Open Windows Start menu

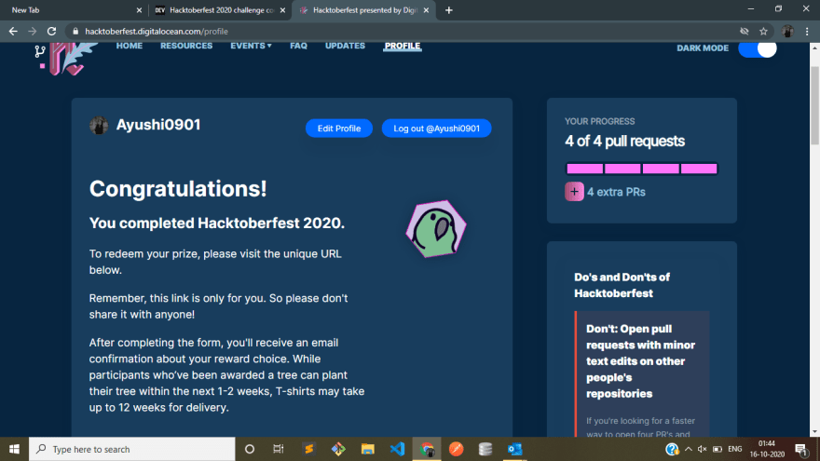coord(14,449)
